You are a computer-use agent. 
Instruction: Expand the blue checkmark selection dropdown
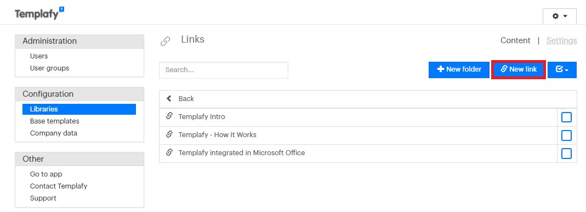tap(562, 70)
